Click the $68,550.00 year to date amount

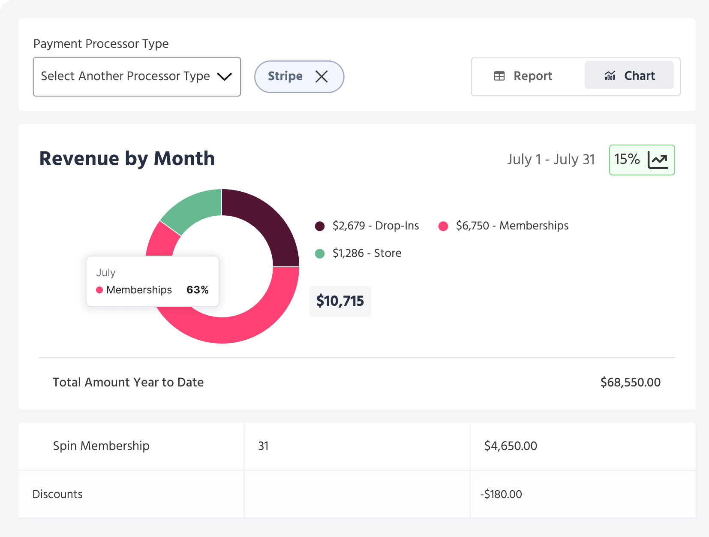631,382
